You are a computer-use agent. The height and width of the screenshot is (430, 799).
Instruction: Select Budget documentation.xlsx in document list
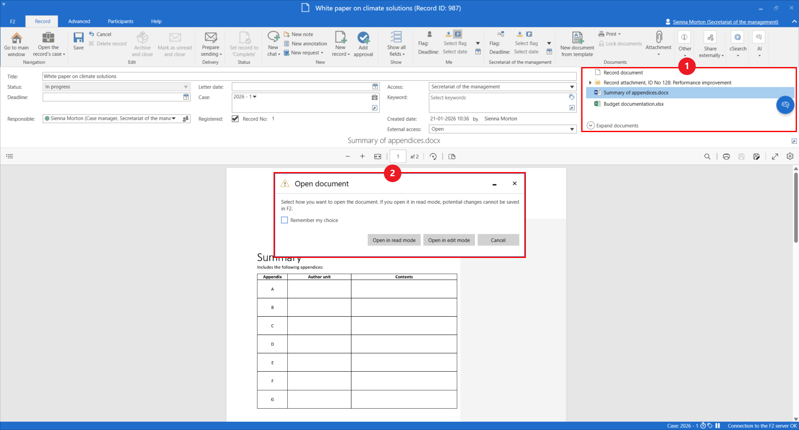click(x=633, y=104)
